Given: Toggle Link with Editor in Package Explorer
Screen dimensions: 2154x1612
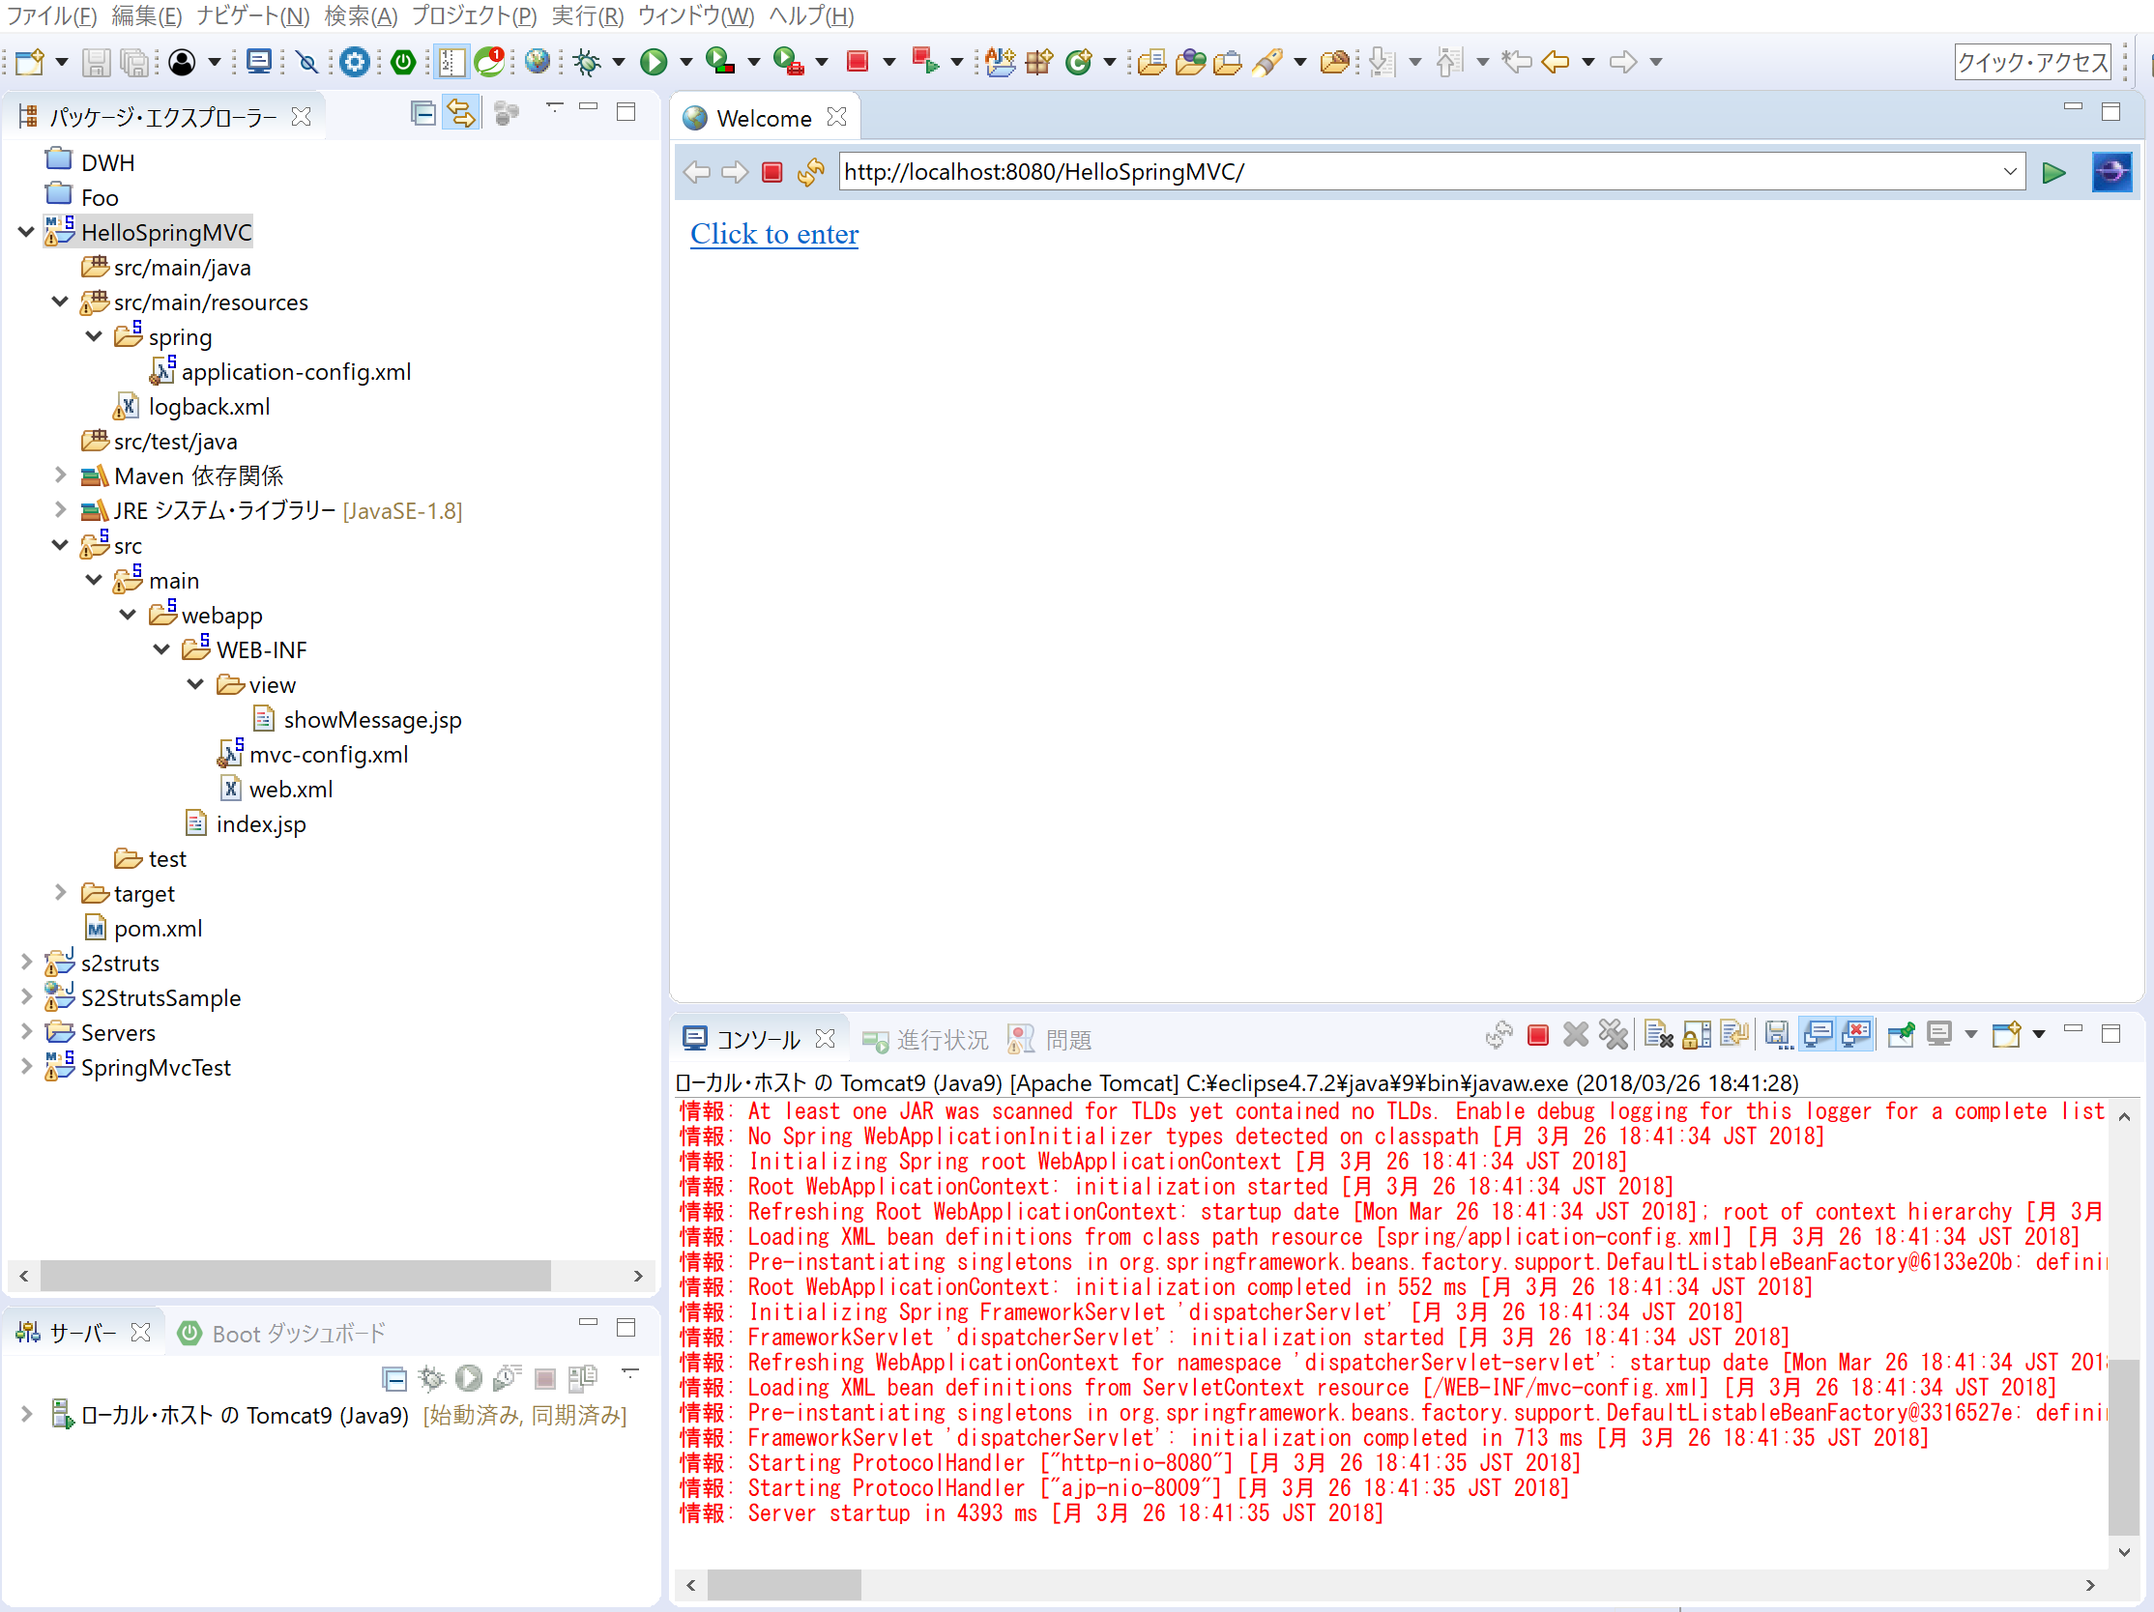Looking at the screenshot, I should (461, 112).
